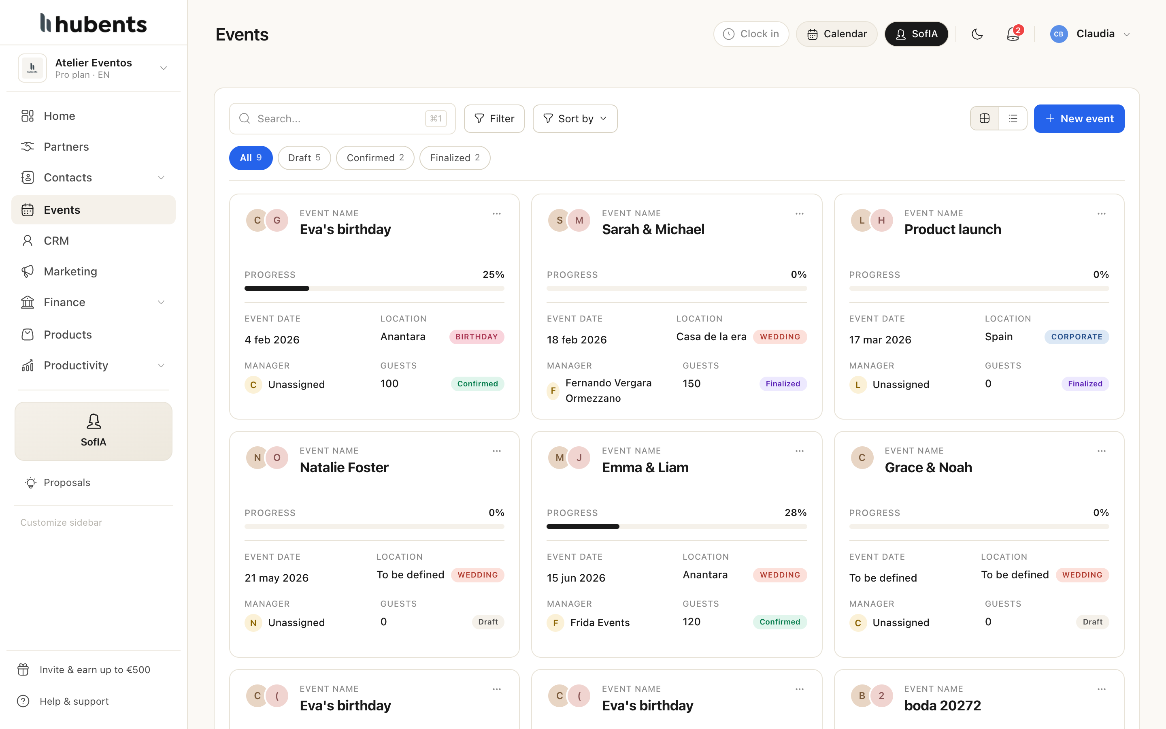1166x729 pixels.
Task: Click Emma & Liam 28% progress bar
Action: click(677, 526)
